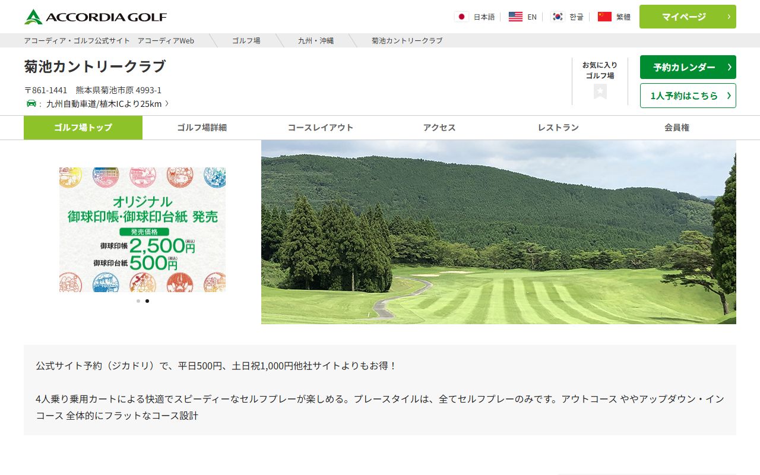Image resolution: width=760 pixels, height=475 pixels.
Task: Open the 御球印帳 sale banner
Action: (142, 230)
